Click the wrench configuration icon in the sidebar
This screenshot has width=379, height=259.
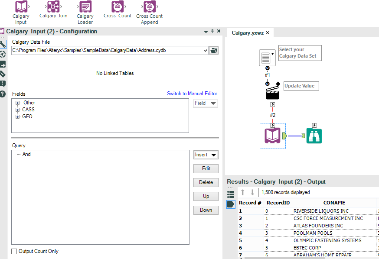4,44
